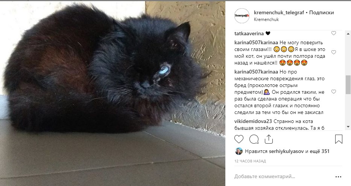Open the Kremenchuk location link
351x186 pixels.
(266, 19)
